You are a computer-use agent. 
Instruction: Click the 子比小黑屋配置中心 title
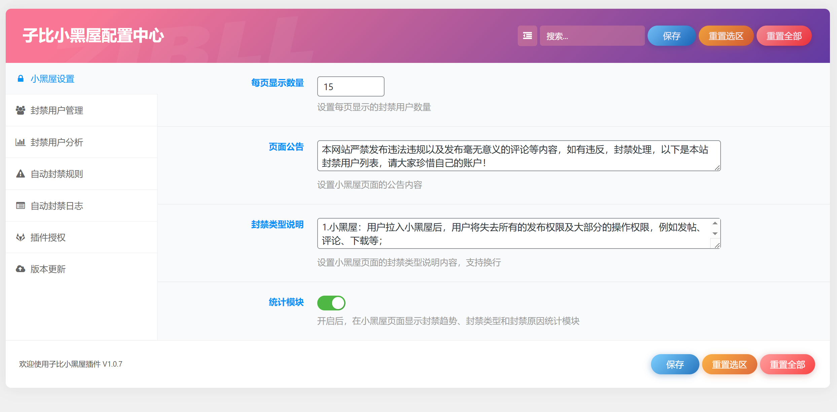[x=93, y=36]
